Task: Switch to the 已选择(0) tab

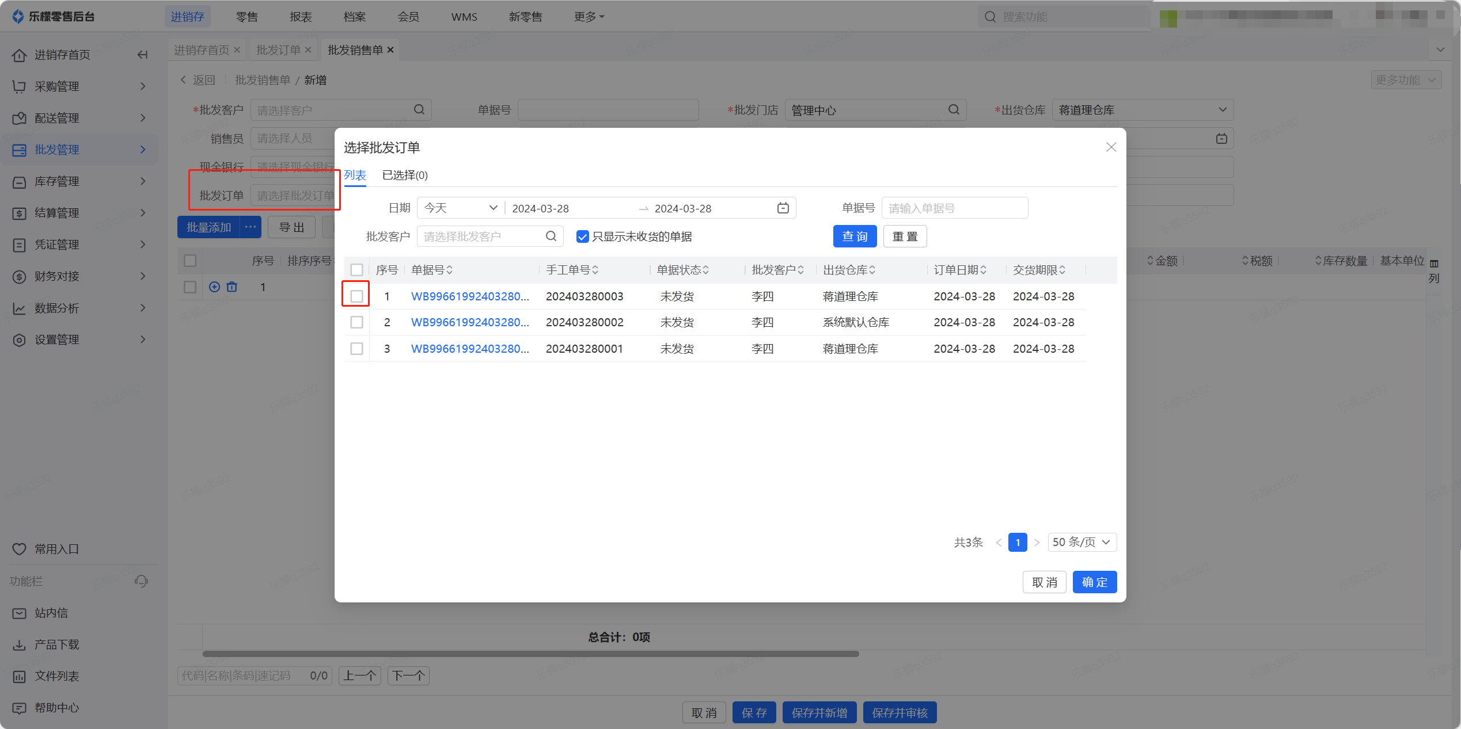Action: click(405, 175)
